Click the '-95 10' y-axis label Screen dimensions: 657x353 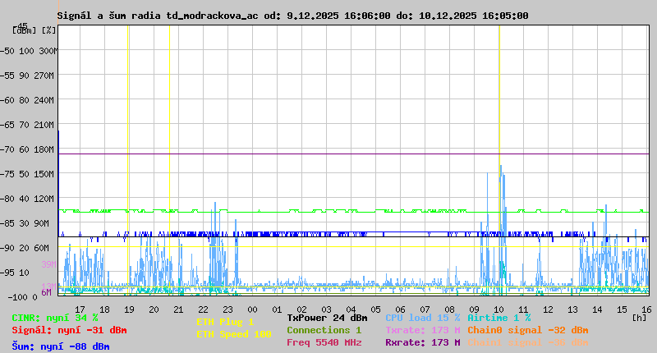pyautogui.click(x=15, y=273)
